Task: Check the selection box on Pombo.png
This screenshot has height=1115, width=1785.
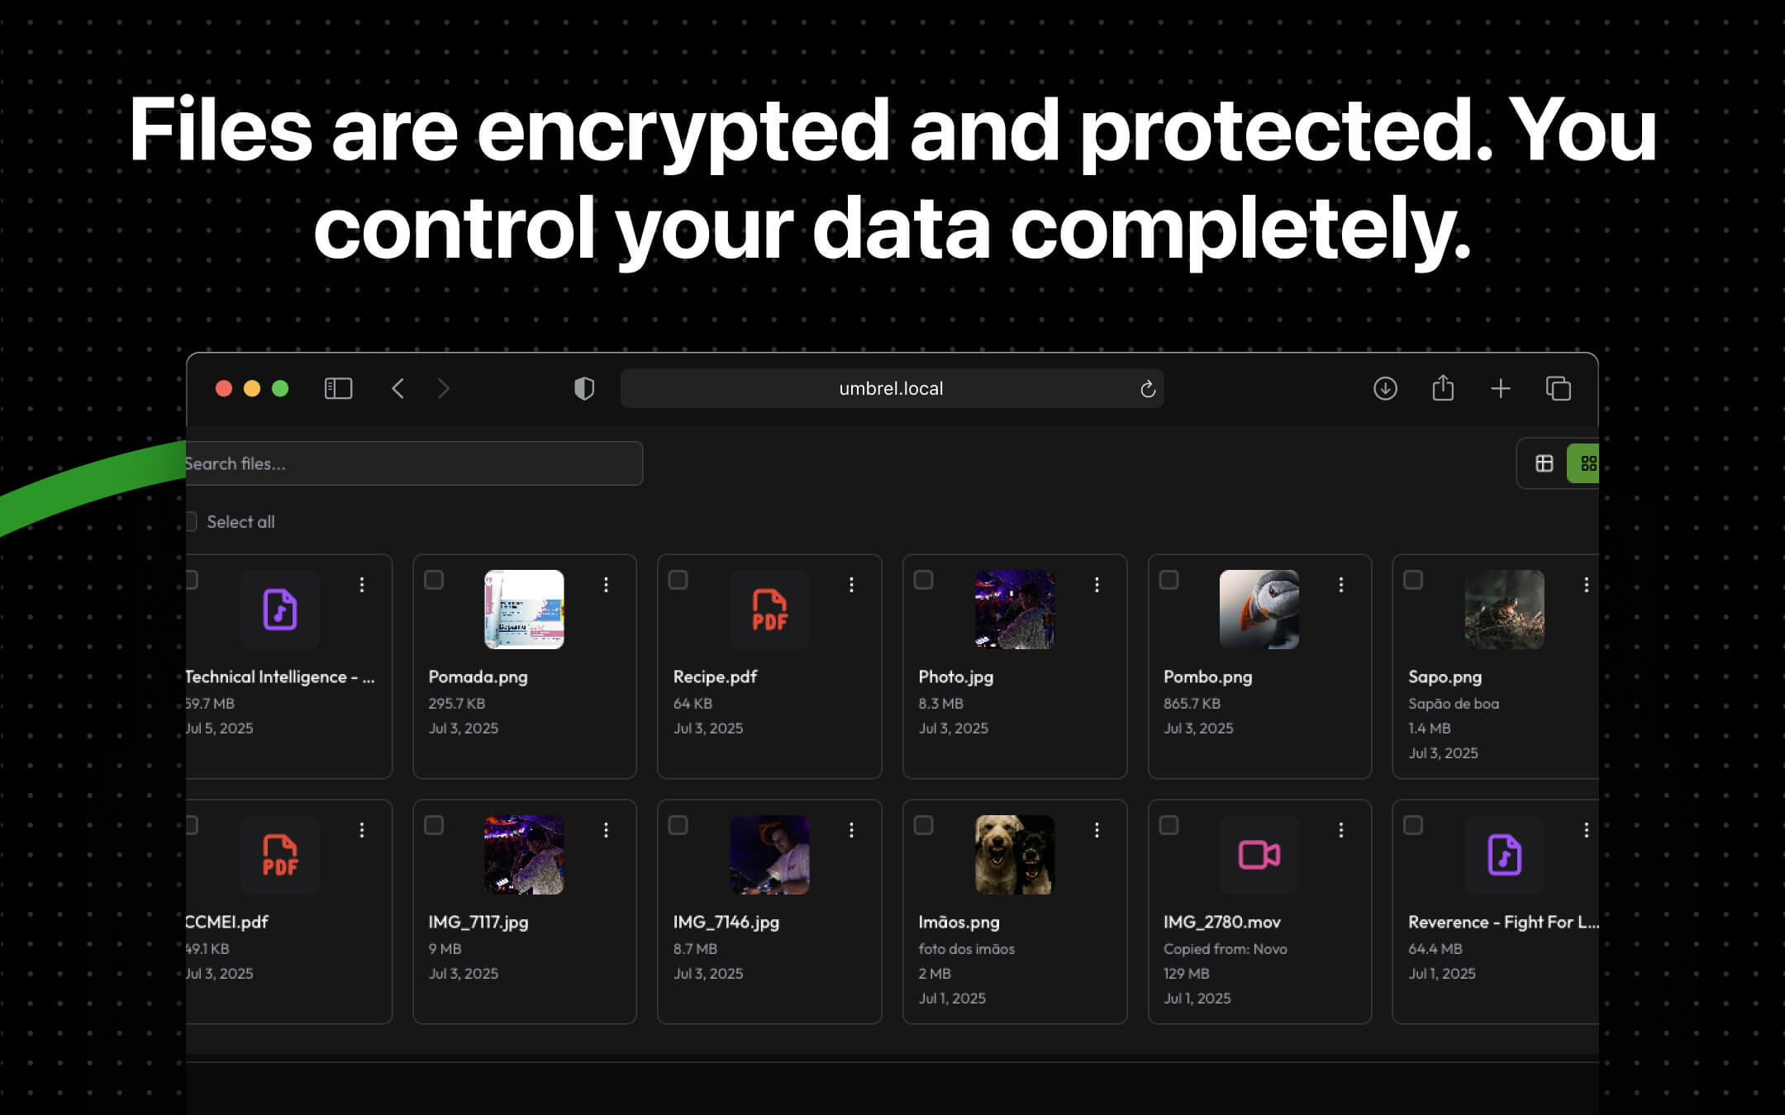Action: (1169, 581)
